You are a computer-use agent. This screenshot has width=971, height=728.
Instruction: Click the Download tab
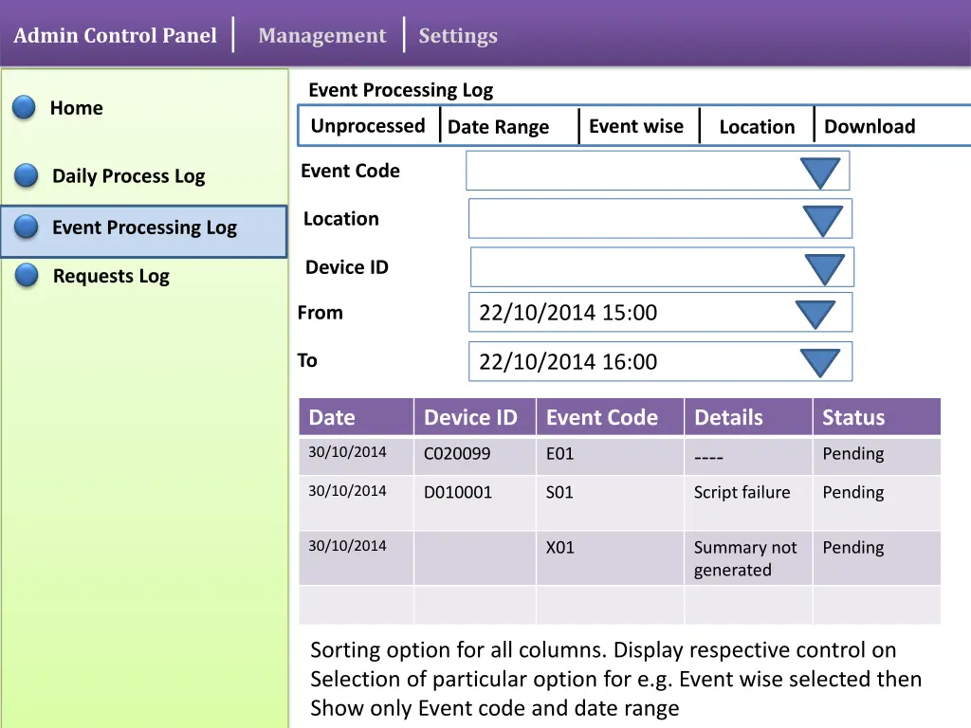point(870,127)
